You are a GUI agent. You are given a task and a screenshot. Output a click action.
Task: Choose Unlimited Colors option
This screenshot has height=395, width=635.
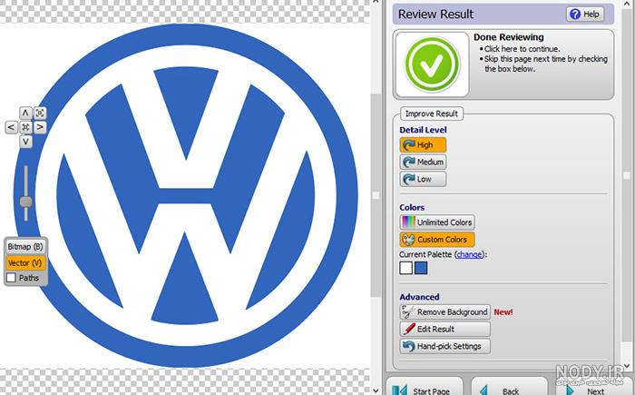tap(437, 222)
